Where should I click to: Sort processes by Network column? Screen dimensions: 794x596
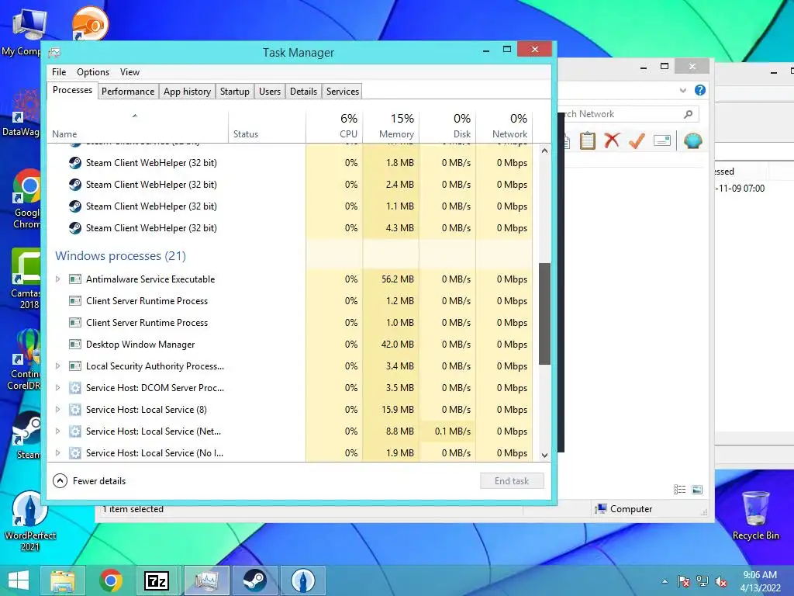(x=504, y=126)
